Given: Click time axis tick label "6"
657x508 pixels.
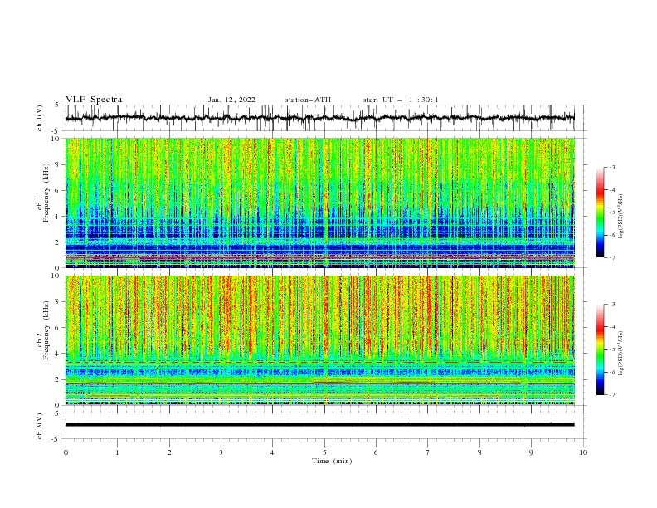Looking at the screenshot, I should 376,452.
